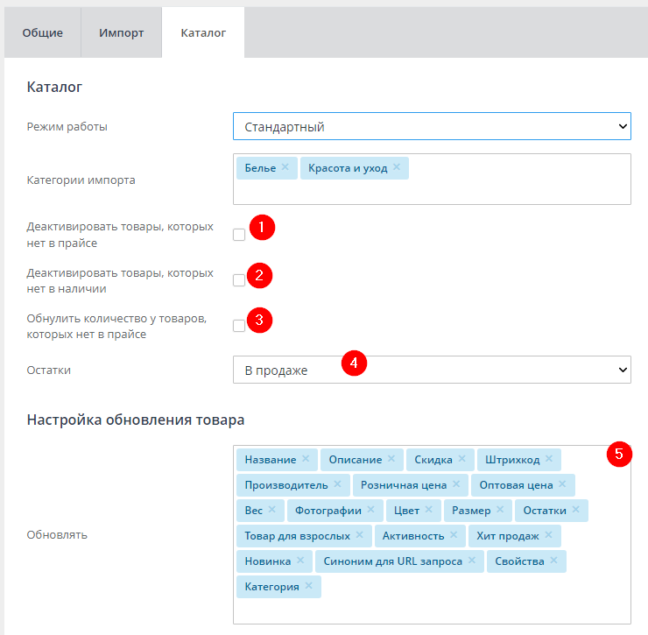Remove the Оптовая цена tag
Viewport: 648px width, 635px height.
click(562, 485)
